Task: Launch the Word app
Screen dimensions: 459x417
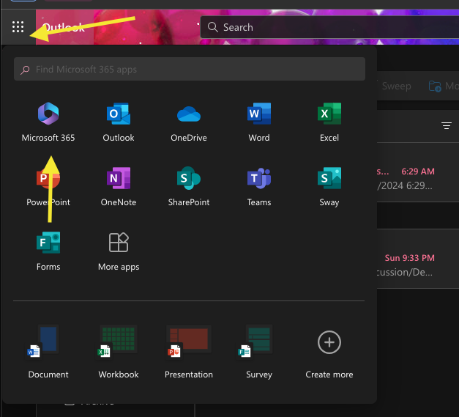Action: click(259, 122)
